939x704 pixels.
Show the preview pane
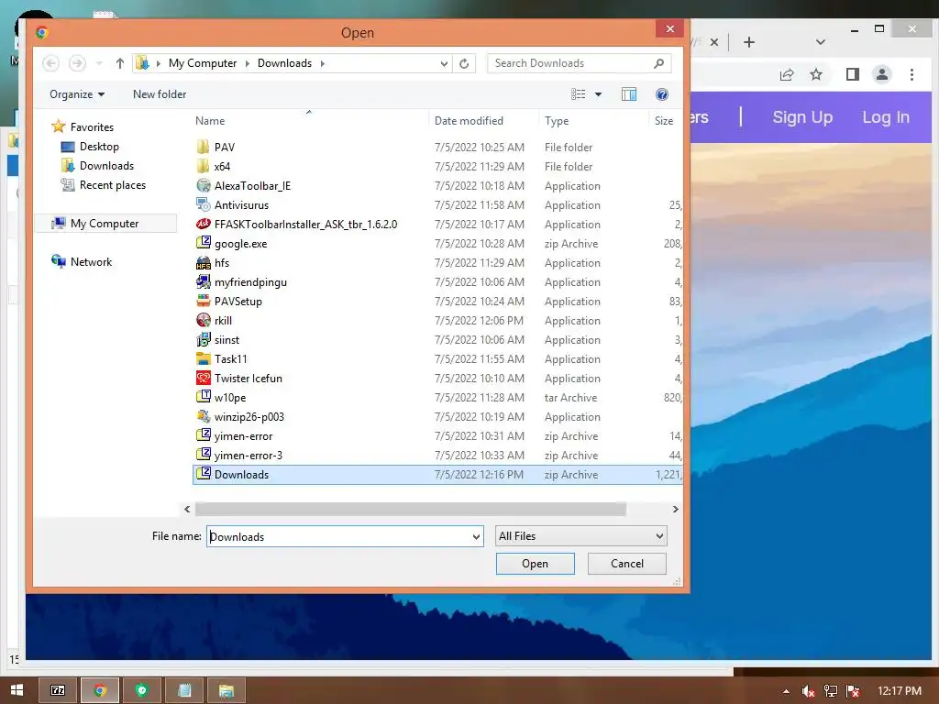pyautogui.click(x=629, y=94)
